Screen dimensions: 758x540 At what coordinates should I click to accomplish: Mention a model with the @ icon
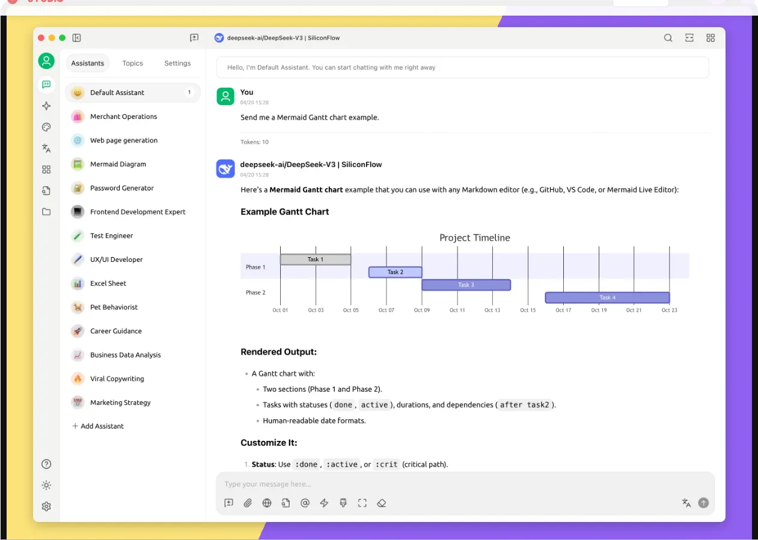point(305,503)
